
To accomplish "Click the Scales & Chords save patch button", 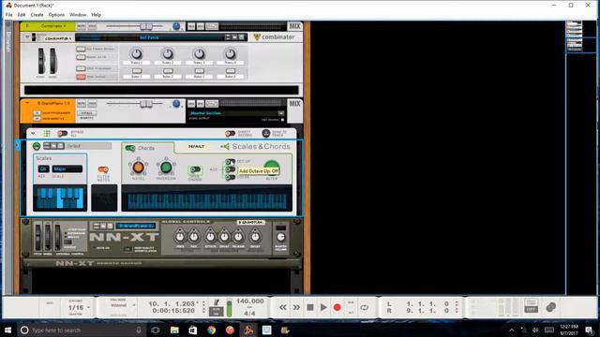I will [60, 146].
